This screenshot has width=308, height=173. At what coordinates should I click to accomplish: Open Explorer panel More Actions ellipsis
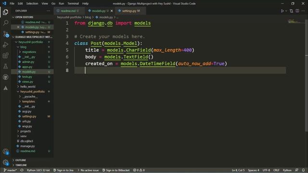tap(48, 11)
